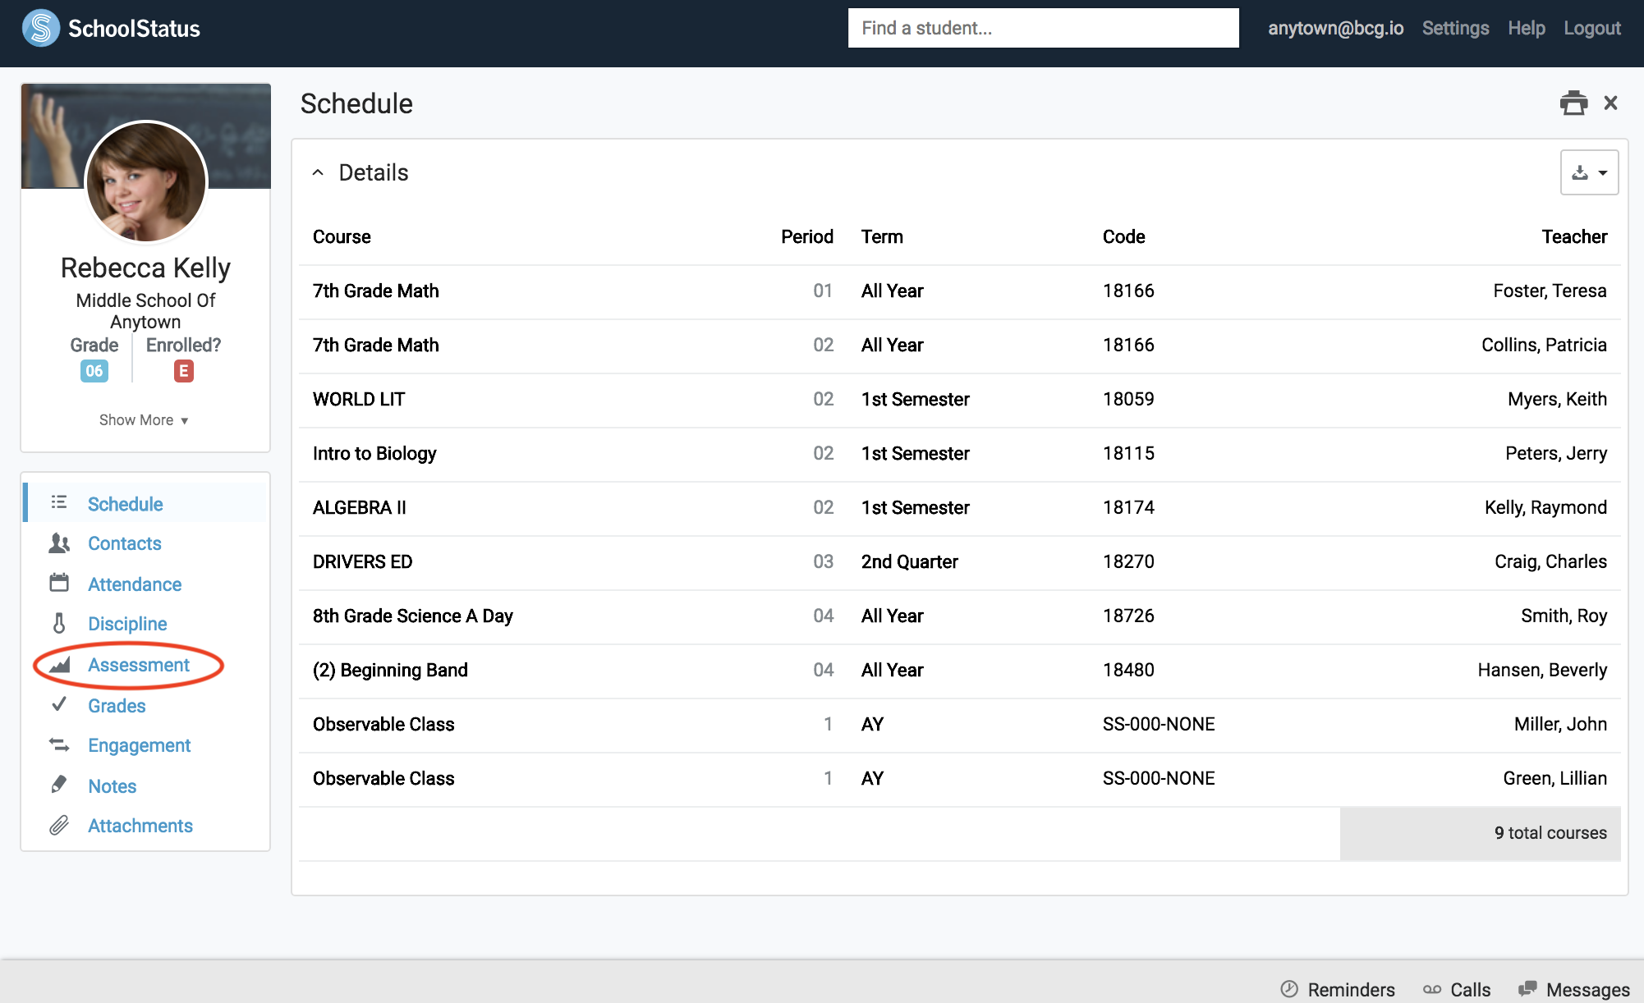Click the Messages chat icon
The width and height of the screenshot is (1644, 1003).
pyautogui.click(x=1527, y=989)
